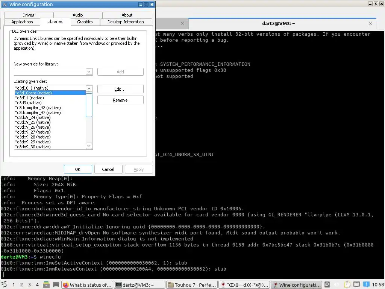Click the overrides list scroll-down arrow
The height and width of the screenshot is (289, 385).
click(x=89, y=146)
